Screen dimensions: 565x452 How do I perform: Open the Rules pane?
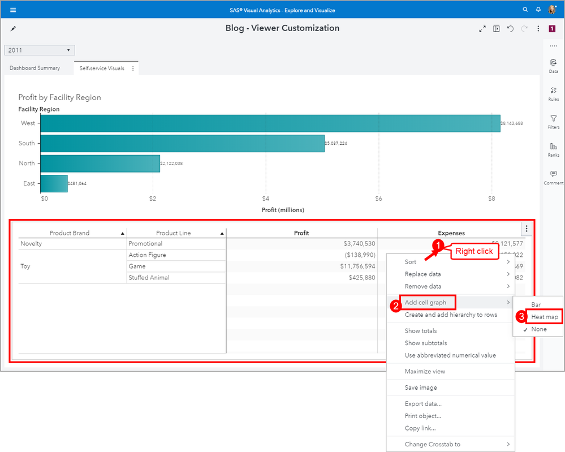[553, 93]
